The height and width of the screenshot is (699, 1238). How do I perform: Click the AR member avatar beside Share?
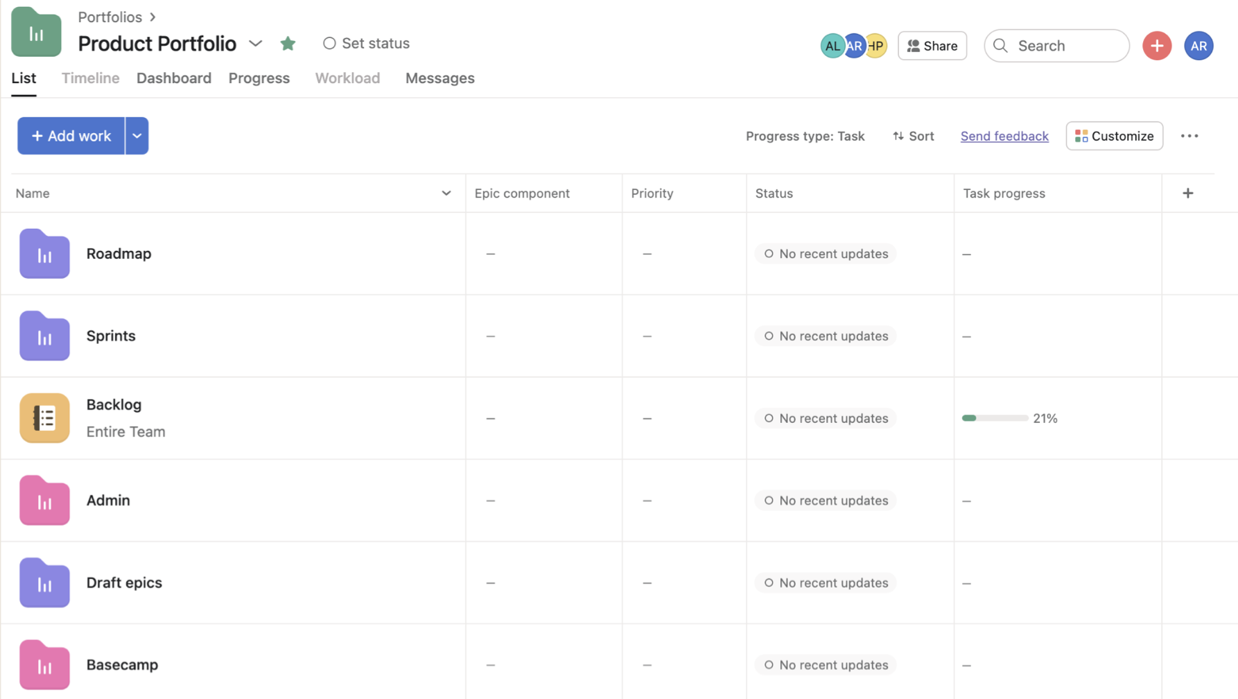tap(855, 46)
